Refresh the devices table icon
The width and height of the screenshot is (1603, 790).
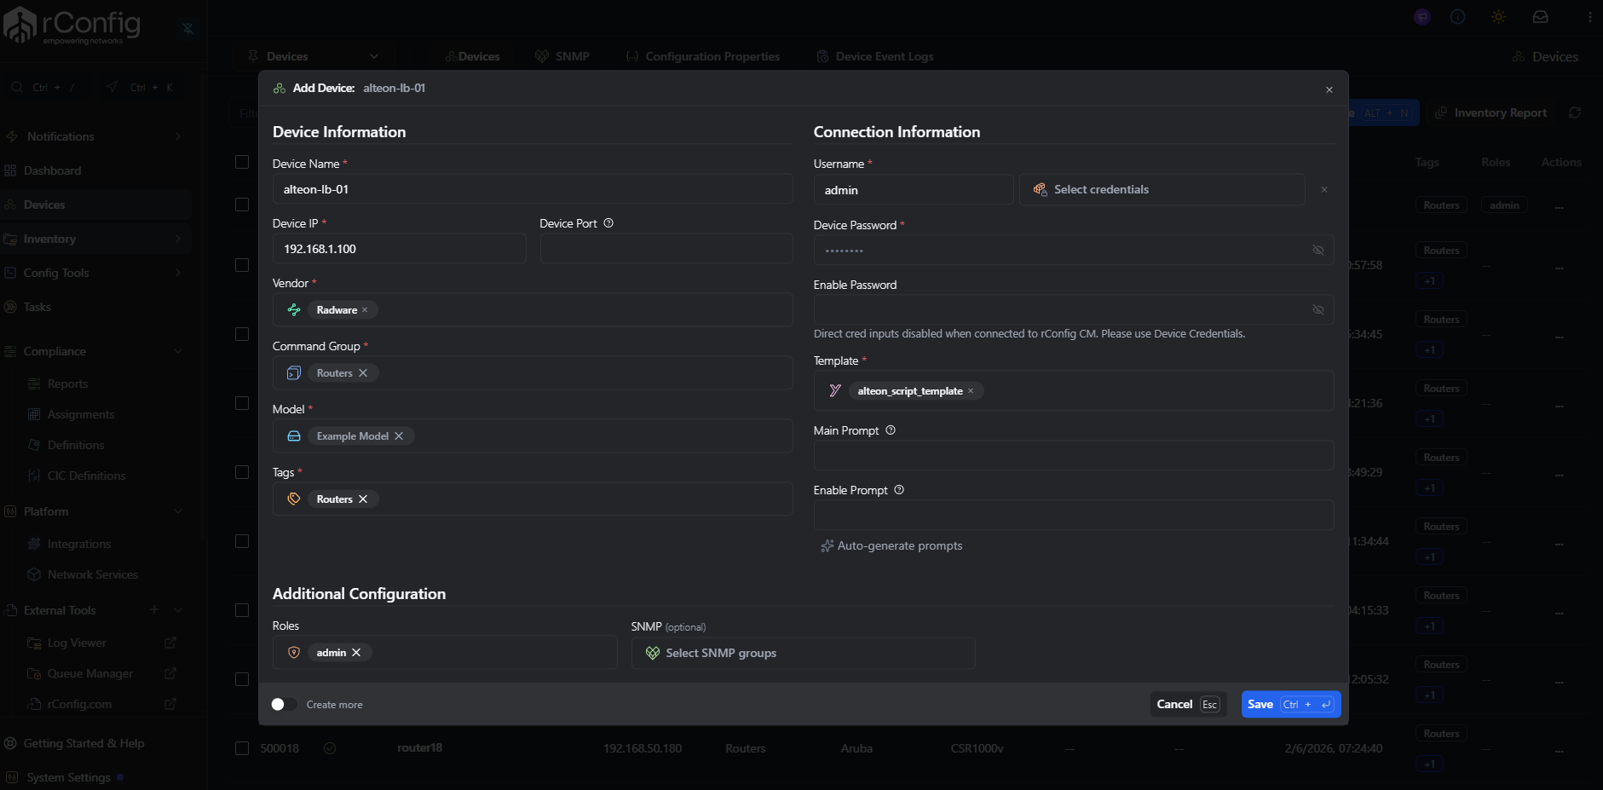click(1575, 112)
